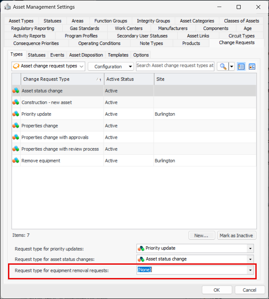Select the Remove equipment row text
This screenshot has width=269, height=299.
tap(41, 160)
